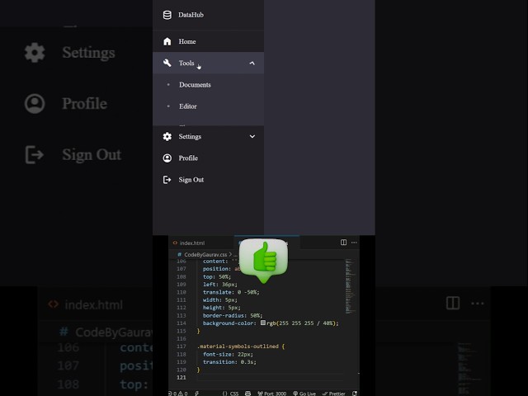Change the CSS language mode in status bar
The width and height of the screenshot is (528, 396).
(234, 394)
